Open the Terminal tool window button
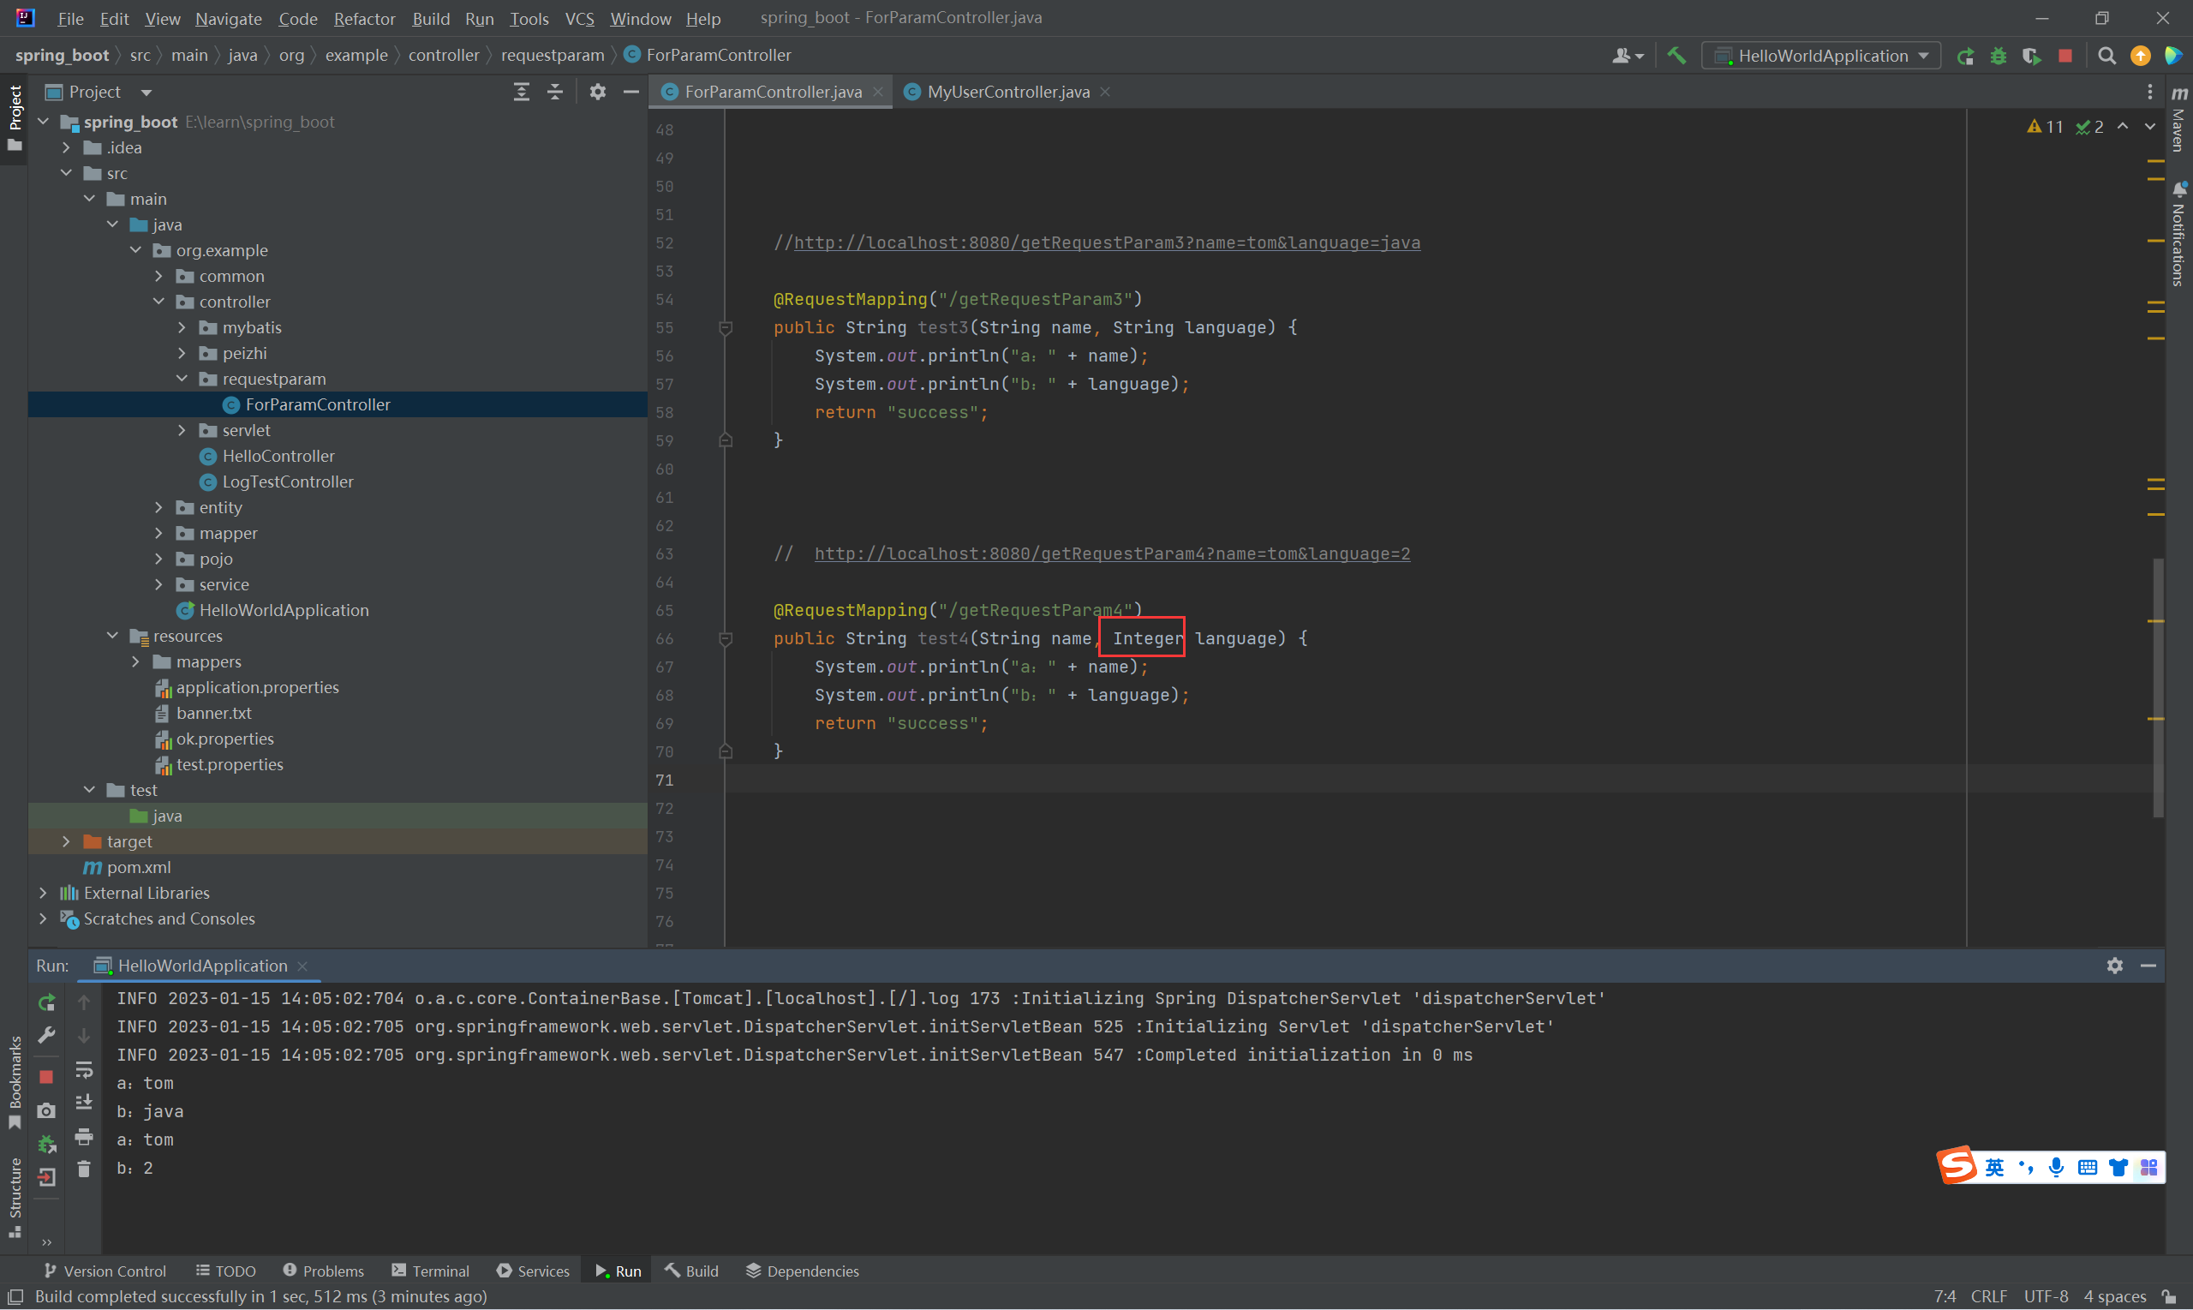 431,1271
